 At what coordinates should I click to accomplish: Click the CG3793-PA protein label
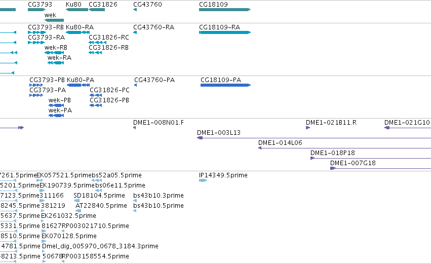pyautogui.click(x=48, y=90)
